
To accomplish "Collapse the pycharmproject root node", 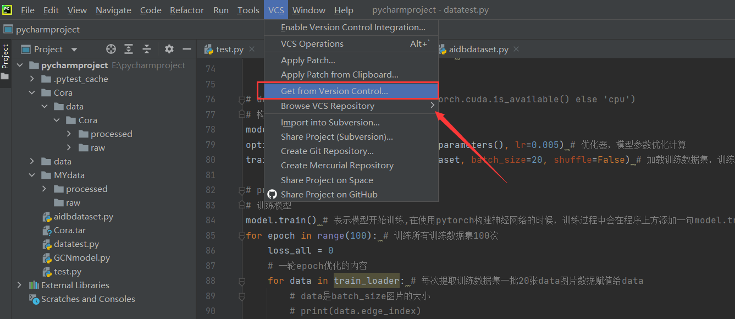I will pyautogui.click(x=20, y=64).
